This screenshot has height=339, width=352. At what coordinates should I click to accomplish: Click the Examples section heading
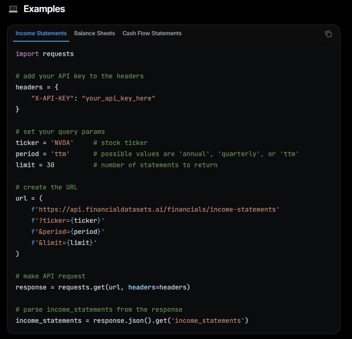(44, 9)
